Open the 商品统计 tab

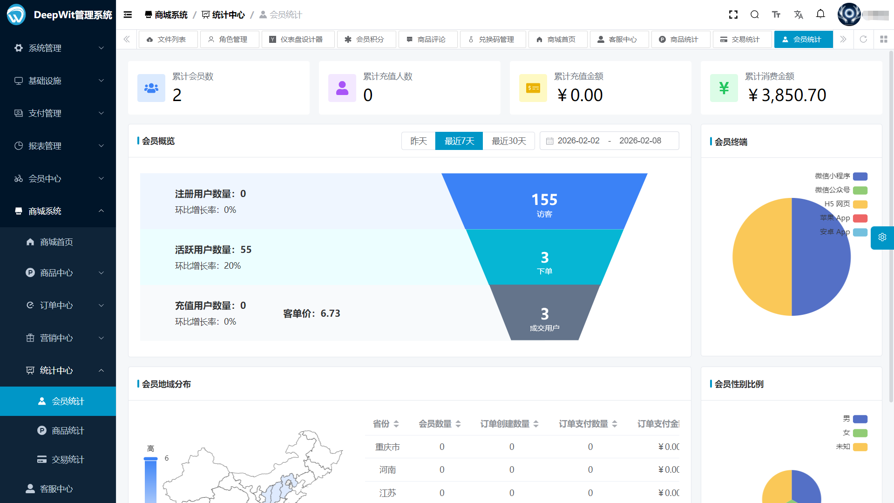680,39
